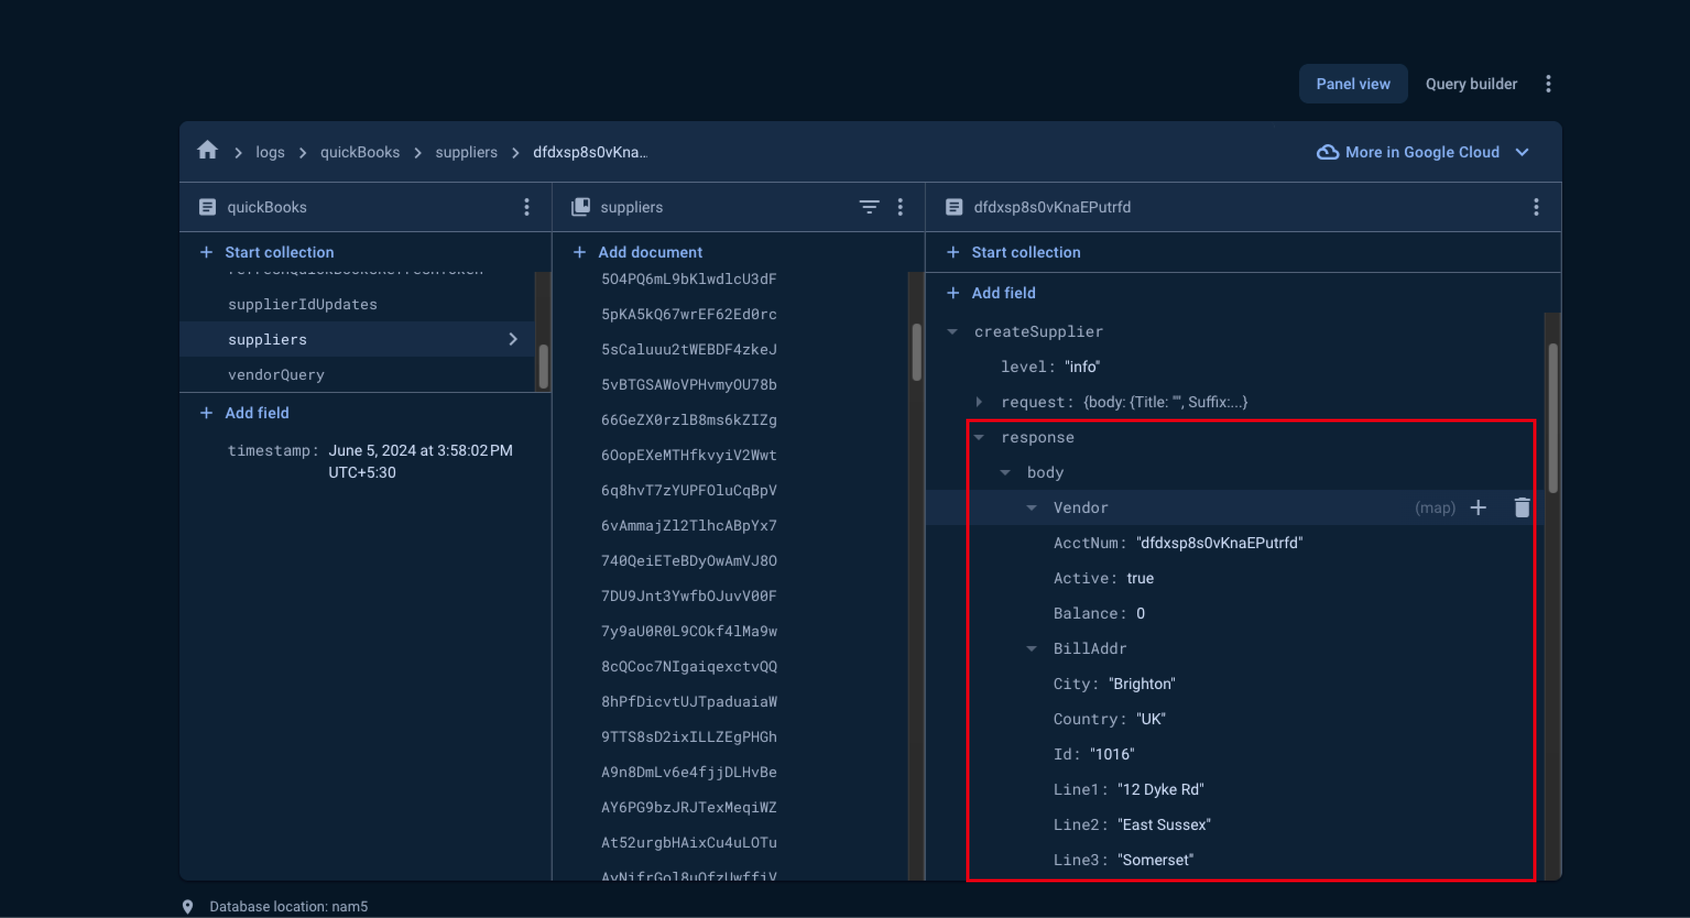The height and width of the screenshot is (918, 1690).
Task: Open the suppliers collection filter icon
Action: coord(869,207)
